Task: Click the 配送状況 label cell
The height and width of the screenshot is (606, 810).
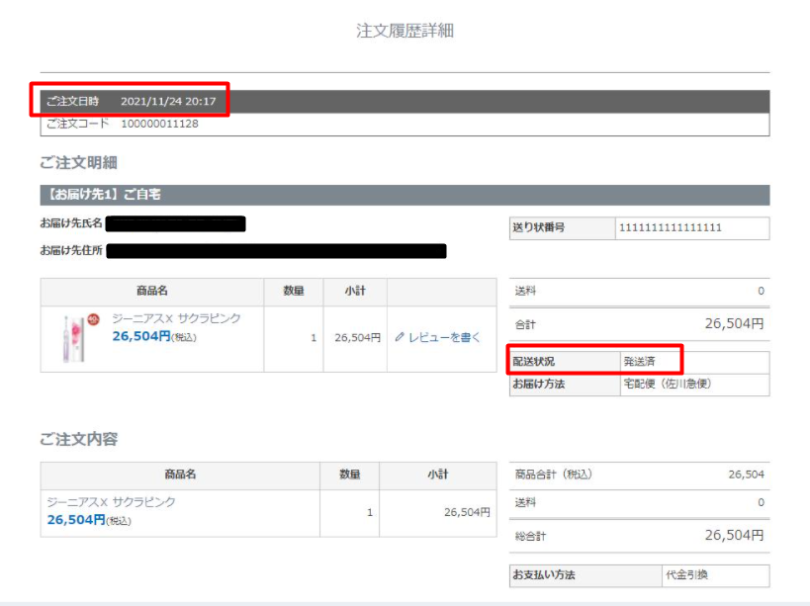Action: pyautogui.click(x=537, y=362)
